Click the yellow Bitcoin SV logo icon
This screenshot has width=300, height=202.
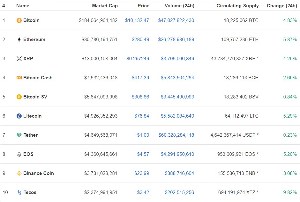click(19, 97)
